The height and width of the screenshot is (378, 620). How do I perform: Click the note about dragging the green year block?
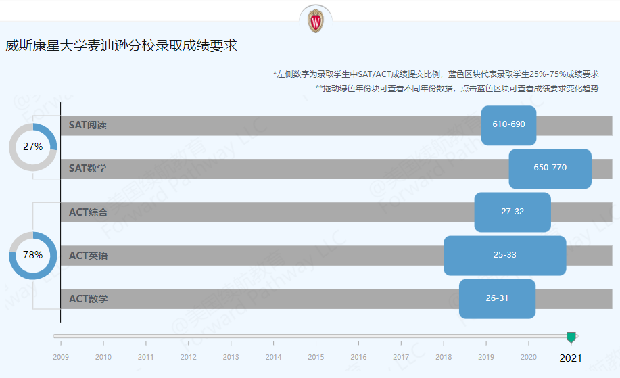pos(457,88)
